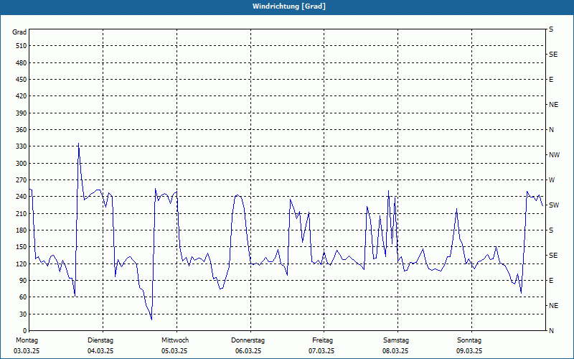
Task: Click the NW compass label
Action: coord(554,155)
